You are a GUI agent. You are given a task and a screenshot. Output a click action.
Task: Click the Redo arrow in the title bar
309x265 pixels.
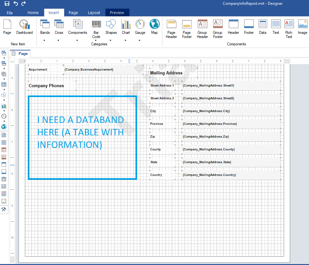tap(23, 4)
